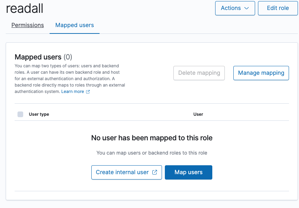Click the external-link icon beside Learn more
The height and width of the screenshot is (208, 299).
(88, 91)
